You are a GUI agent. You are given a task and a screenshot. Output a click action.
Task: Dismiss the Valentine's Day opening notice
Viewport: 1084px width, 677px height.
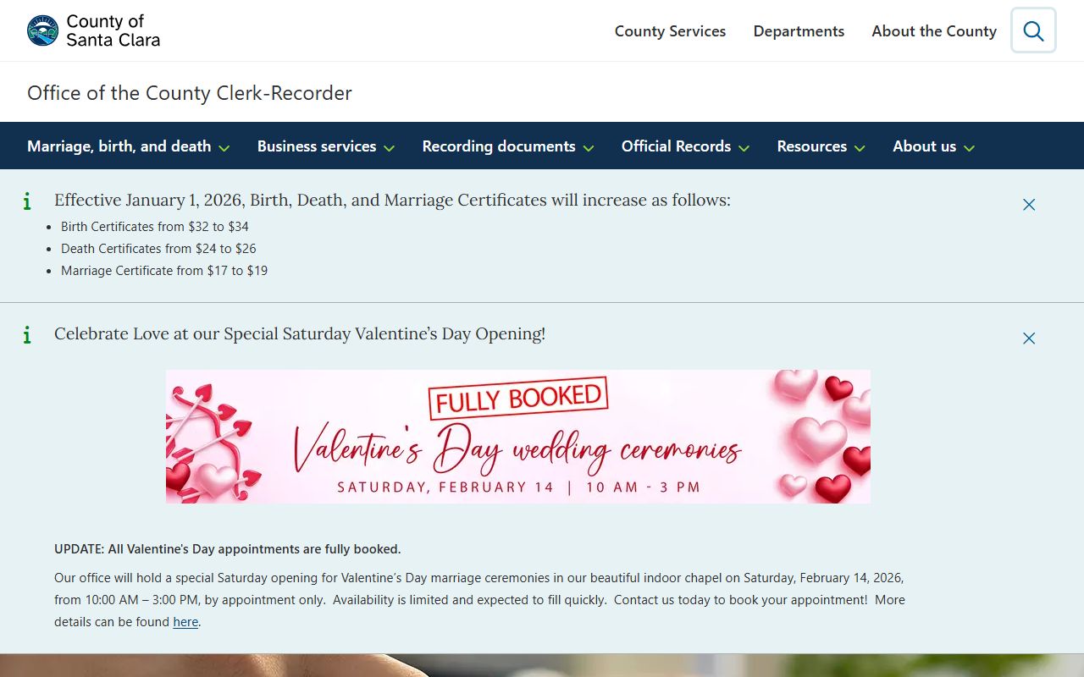pyautogui.click(x=1029, y=338)
